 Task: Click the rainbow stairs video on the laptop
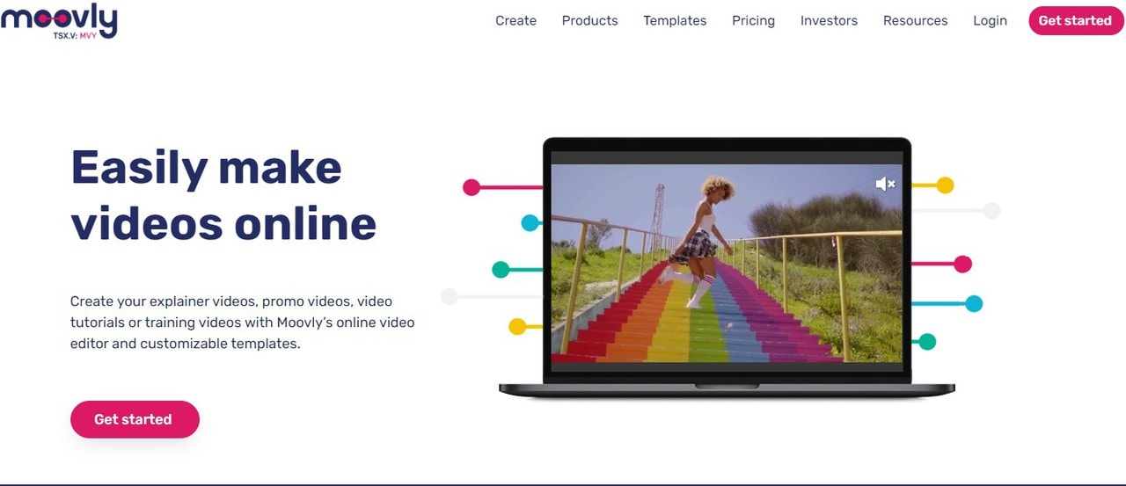[727, 263]
